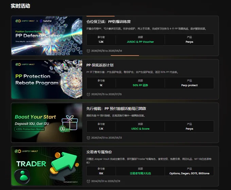Click the Jasper Vault logo on the Rebate Program banner
This screenshot has height=190, width=231.
click(x=25, y=64)
